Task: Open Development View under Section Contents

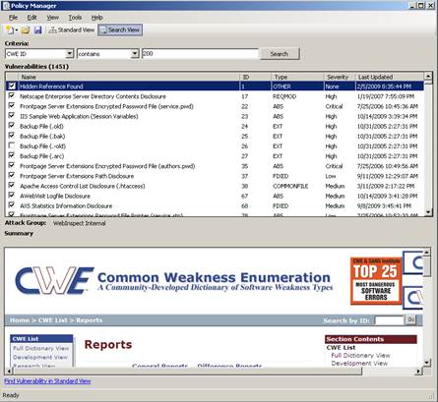Action: [359, 364]
